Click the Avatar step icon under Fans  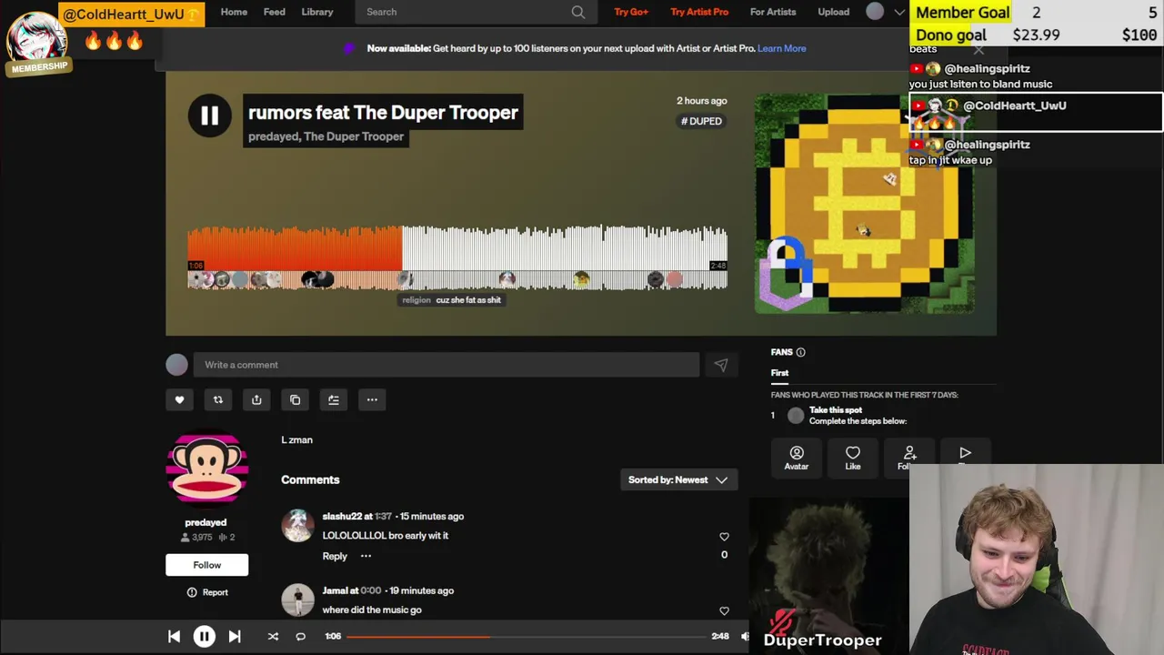[797, 458]
